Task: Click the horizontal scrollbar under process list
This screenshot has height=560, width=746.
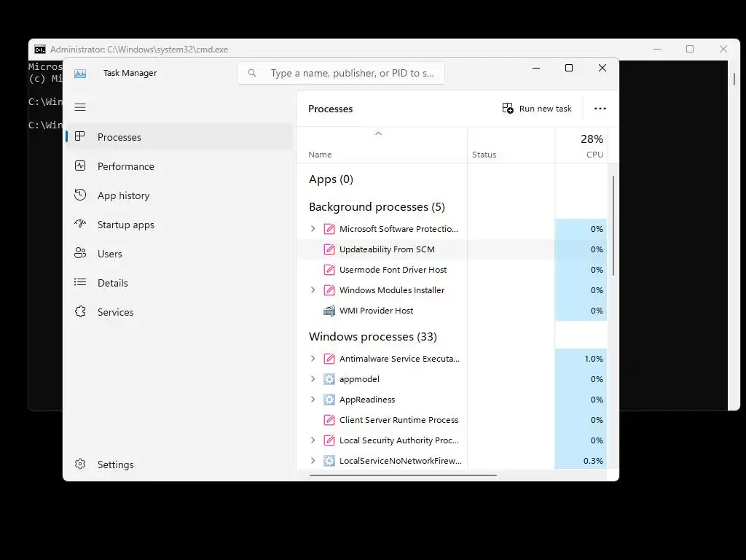Action: [x=403, y=475]
